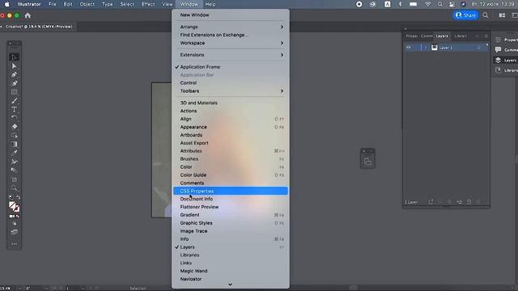This screenshot has width=518, height=291.
Task: Open the Apple menu
Action: pos(6,4)
